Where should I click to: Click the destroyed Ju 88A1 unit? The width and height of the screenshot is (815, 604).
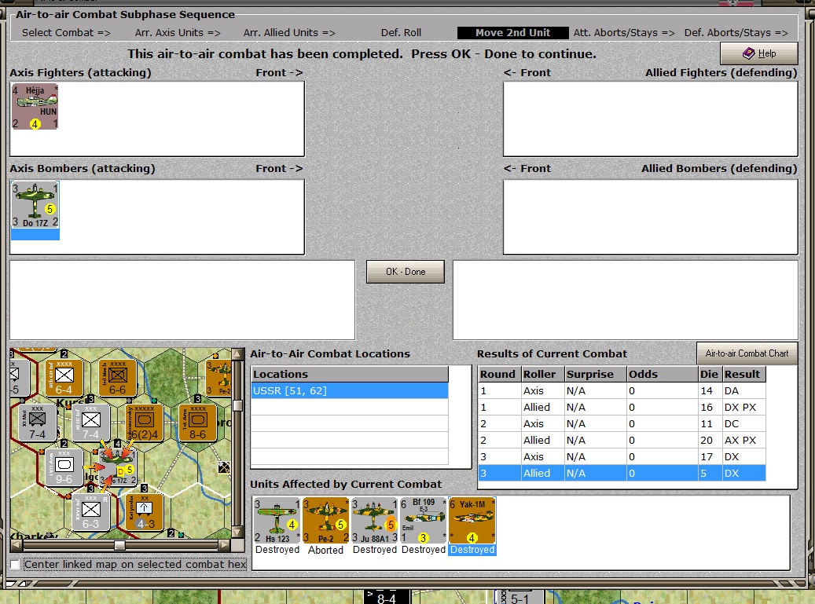pyautogui.click(x=374, y=521)
